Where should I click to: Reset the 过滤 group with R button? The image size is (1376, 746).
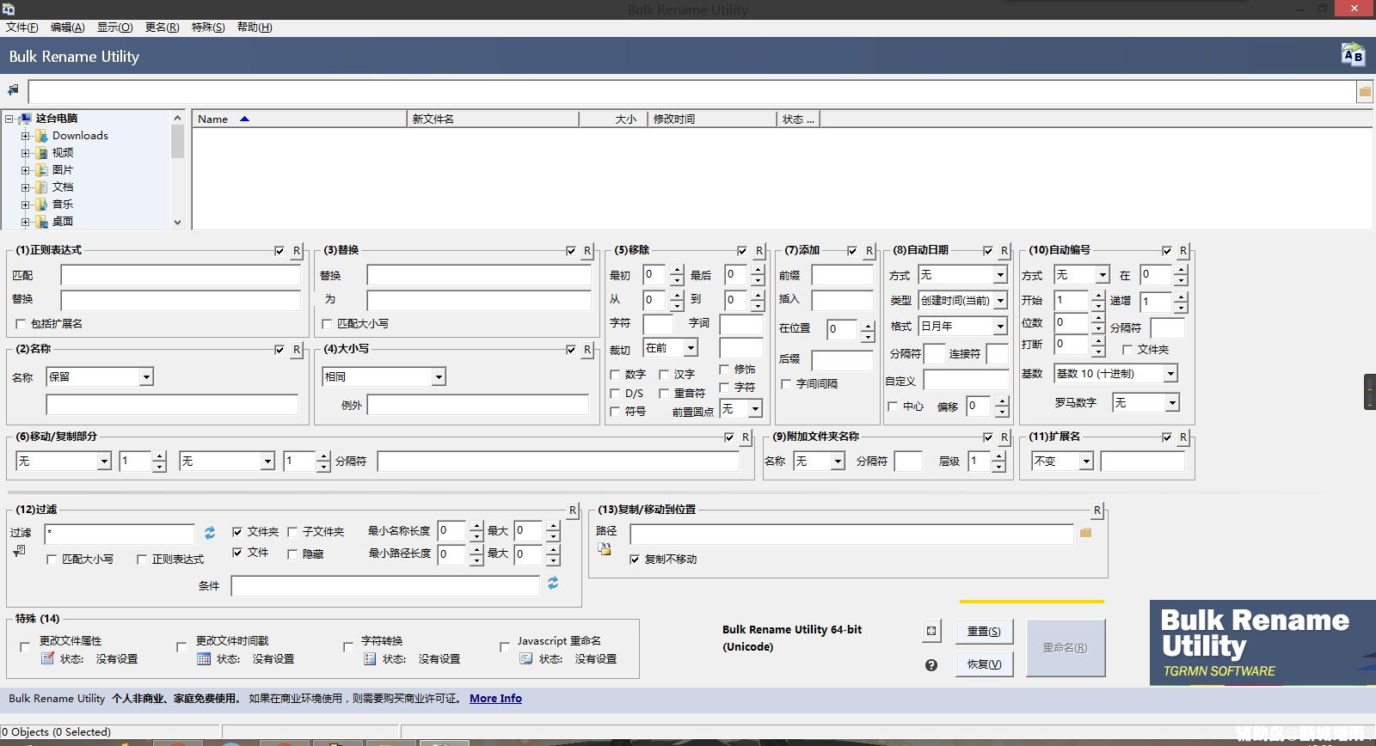tap(573, 511)
